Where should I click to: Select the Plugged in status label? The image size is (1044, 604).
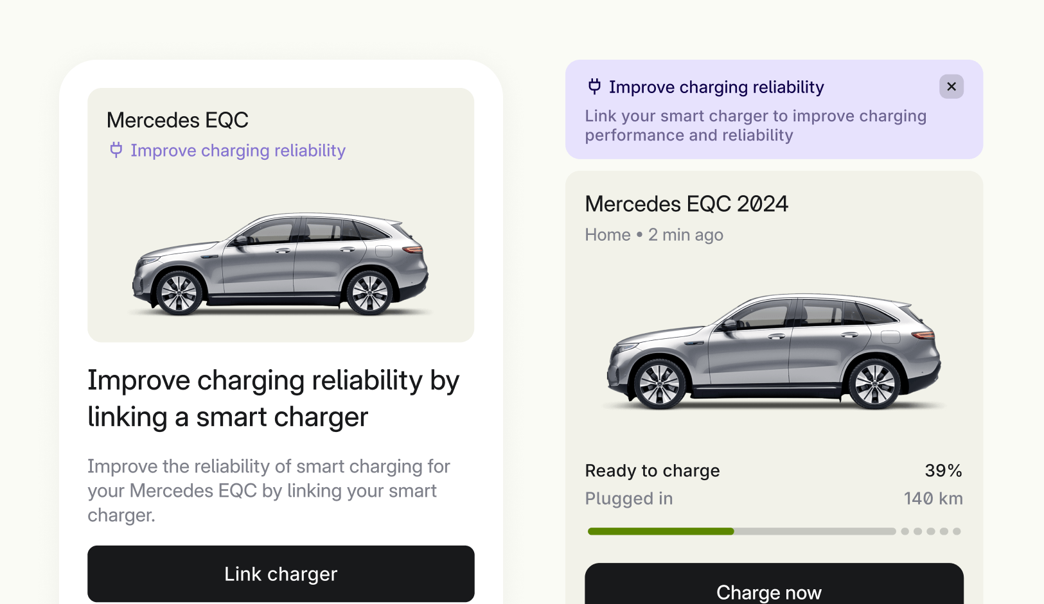click(x=628, y=498)
